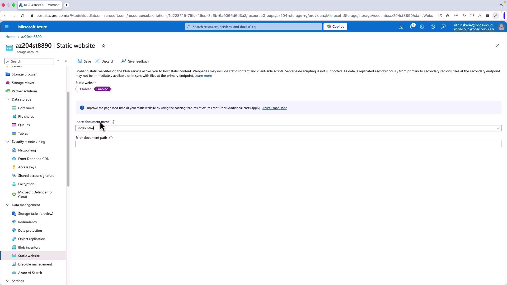The height and width of the screenshot is (285, 507).
Task: Open Containers in the sidebar
Action: (x=26, y=108)
